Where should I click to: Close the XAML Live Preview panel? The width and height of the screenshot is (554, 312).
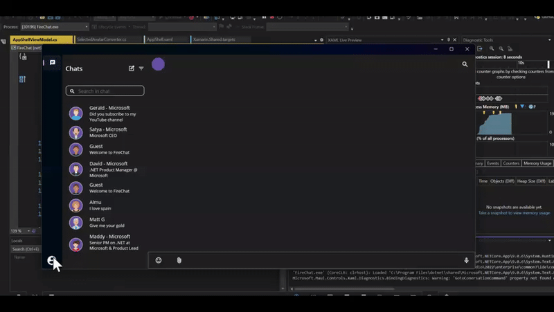tap(455, 40)
